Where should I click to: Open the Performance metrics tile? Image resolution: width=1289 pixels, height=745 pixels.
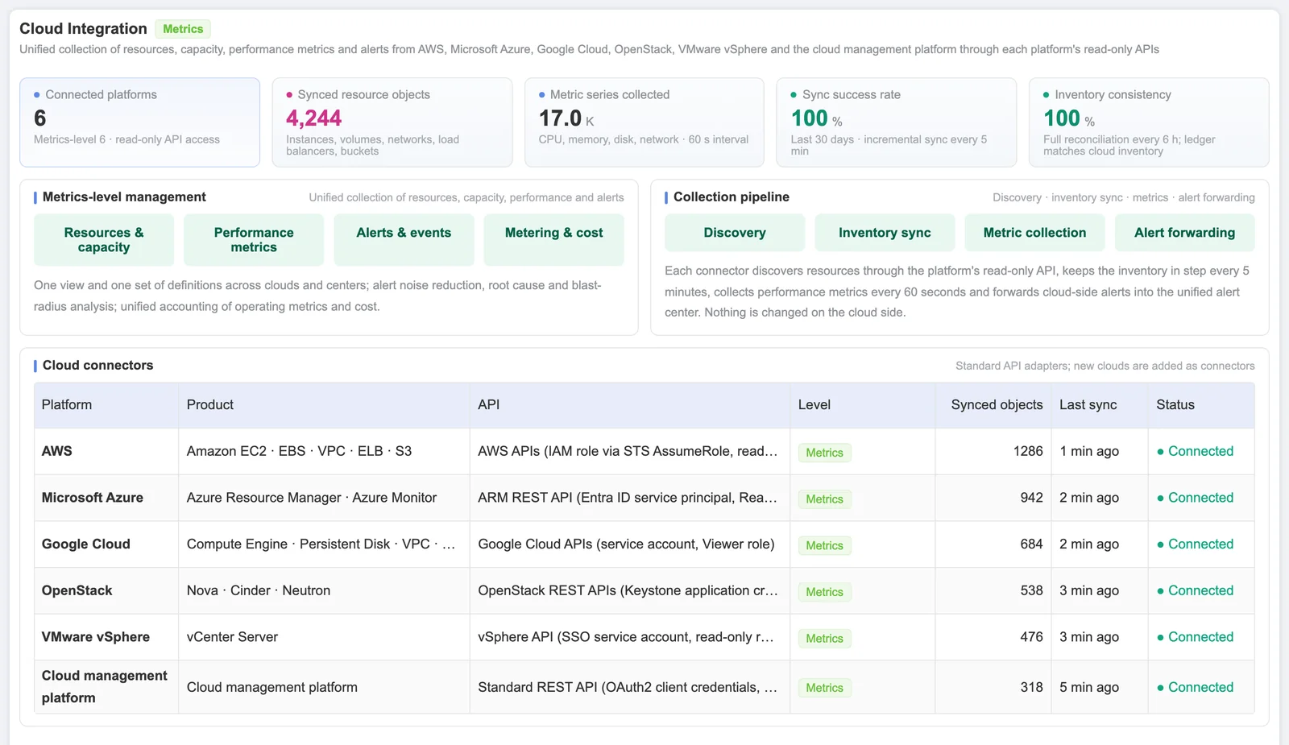(254, 240)
